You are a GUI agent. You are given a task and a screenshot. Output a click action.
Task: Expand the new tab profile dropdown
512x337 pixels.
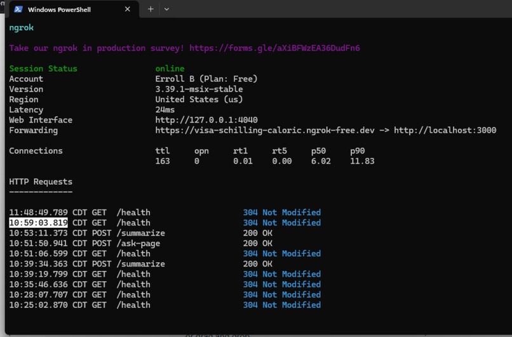[166, 9]
